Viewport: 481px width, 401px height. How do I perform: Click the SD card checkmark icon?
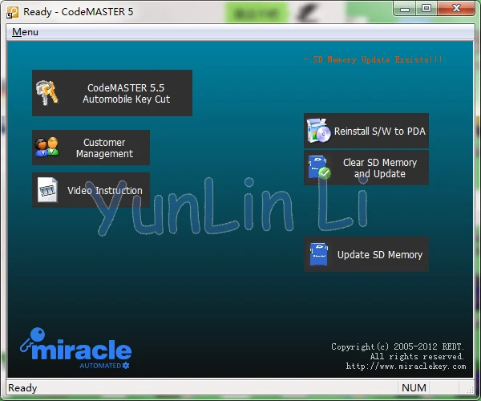click(319, 168)
